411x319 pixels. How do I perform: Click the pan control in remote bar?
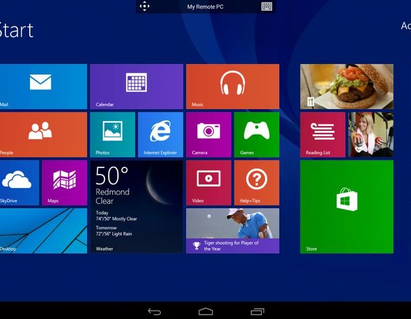[x=144, y=6]
